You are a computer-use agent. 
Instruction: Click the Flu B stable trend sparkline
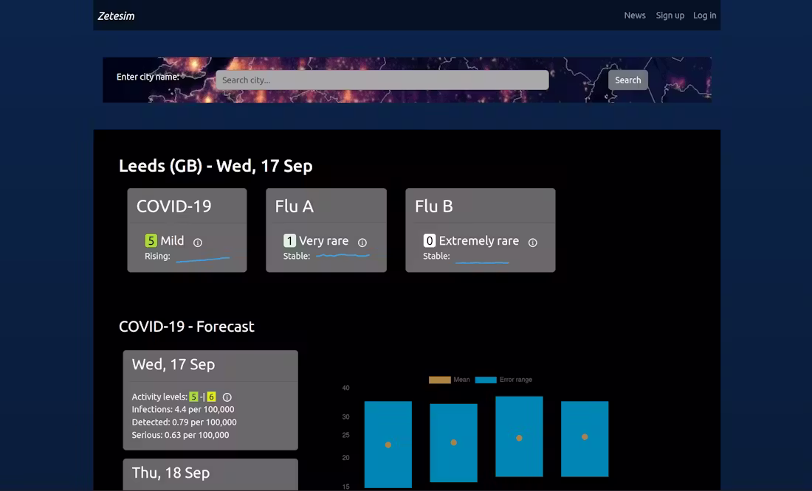click(x=482, y=261)
